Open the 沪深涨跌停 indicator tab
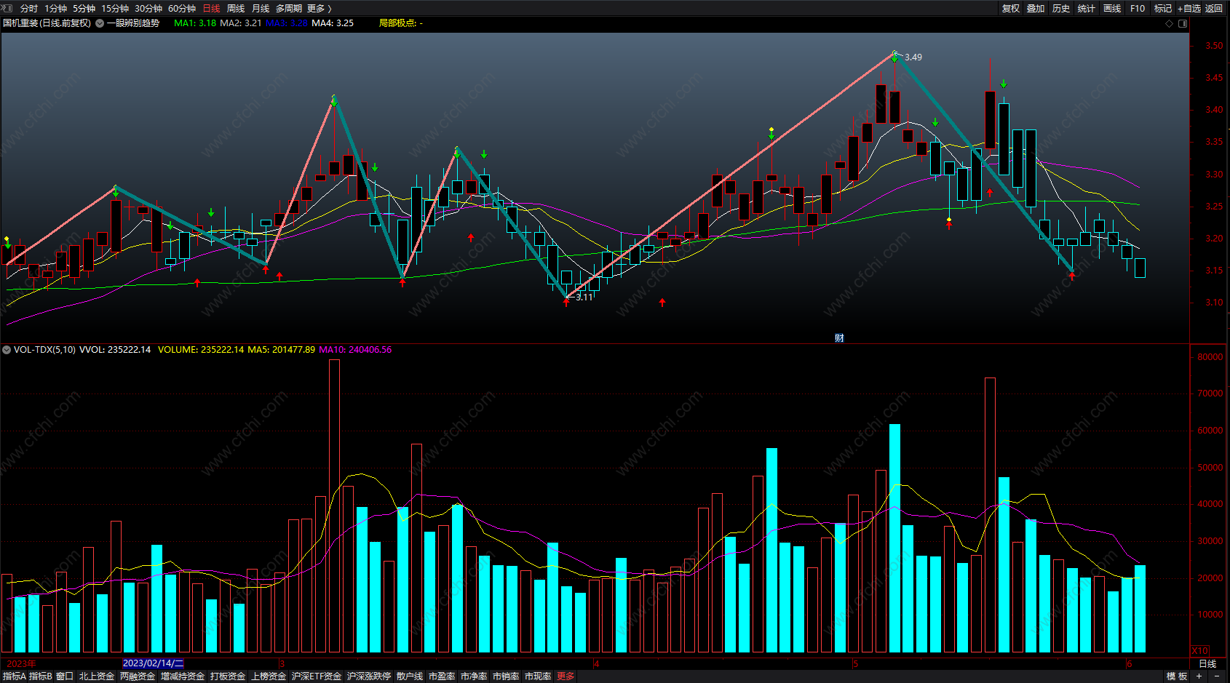The image size is (1230, 683). click(369, 676)
